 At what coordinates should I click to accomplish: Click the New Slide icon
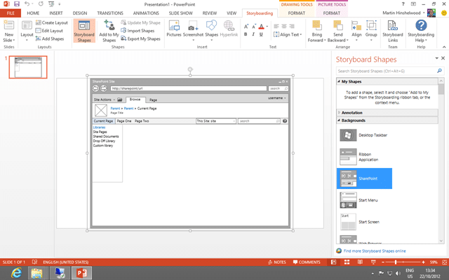[x=8, y=26]
